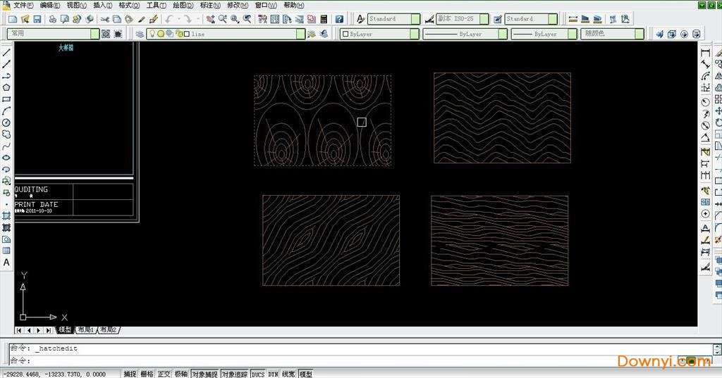Click the Cut scissors icon

click(x=105, y=19)
